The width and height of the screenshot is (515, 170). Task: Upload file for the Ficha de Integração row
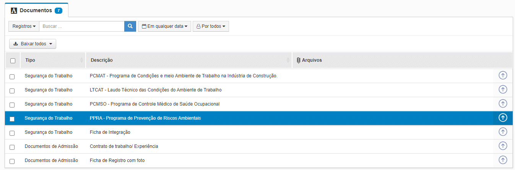[503, 132]
